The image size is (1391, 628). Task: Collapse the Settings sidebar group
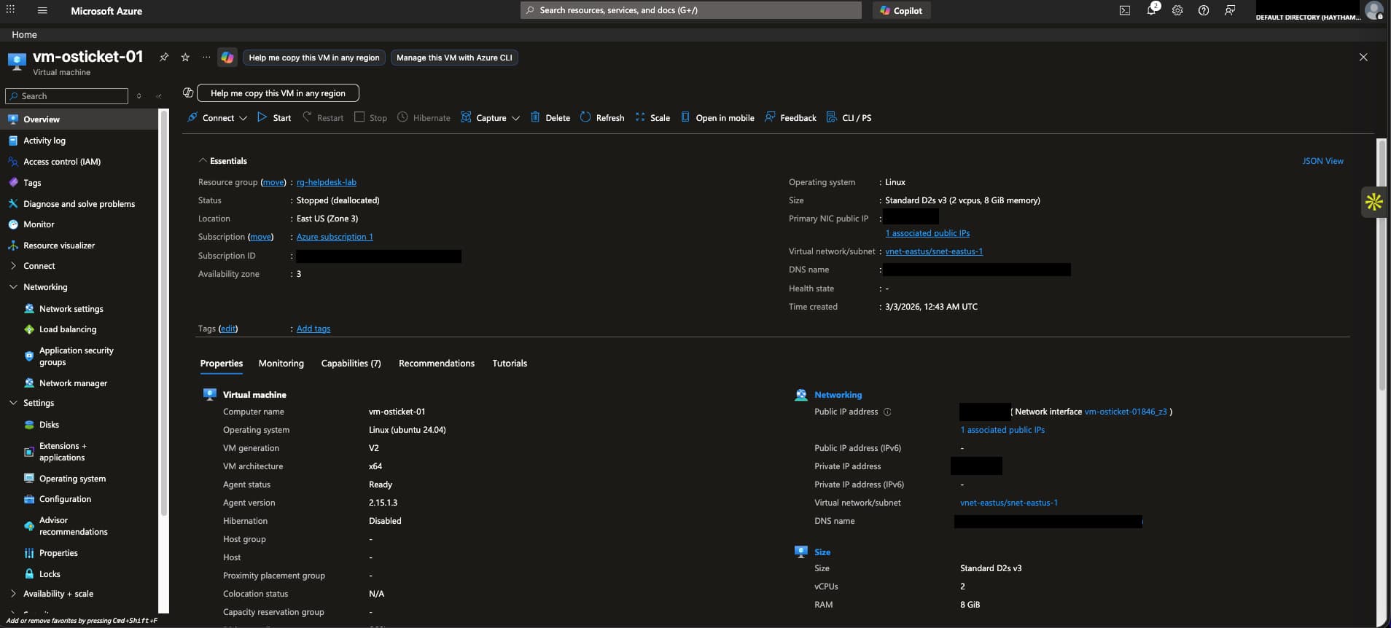coord(13,403)
